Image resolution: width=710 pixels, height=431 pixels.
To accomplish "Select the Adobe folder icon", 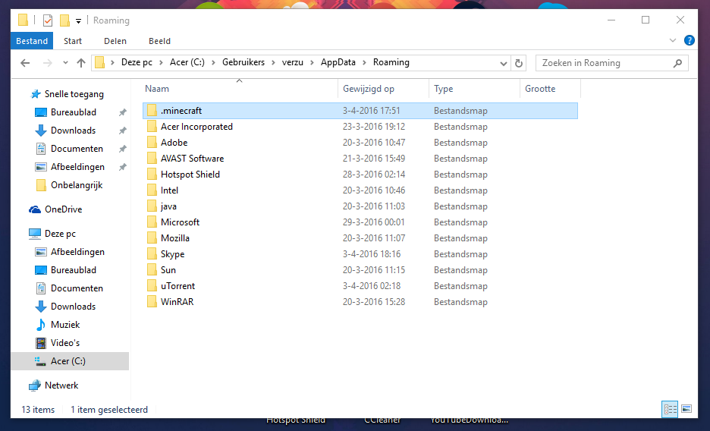I will pyautogui.click(x=152, y=142).
